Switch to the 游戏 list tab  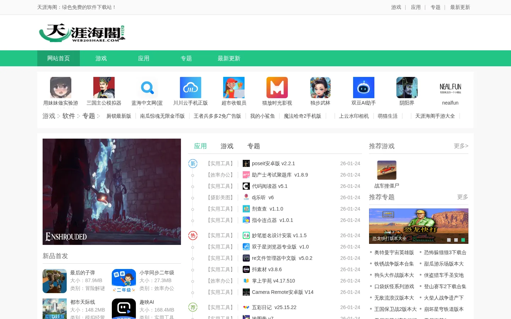click(227, 146)
